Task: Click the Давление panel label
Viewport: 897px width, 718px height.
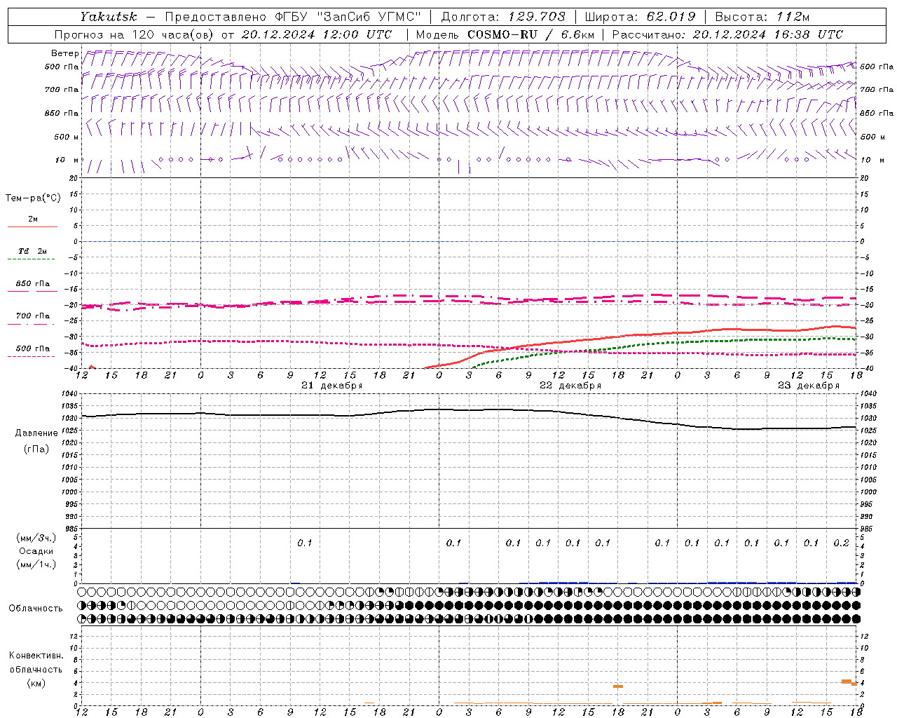Action: 36,433
